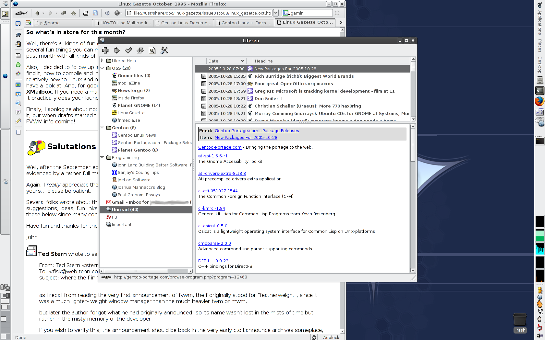Click the New Subscription plus icon in Liferea

tap(105, 51)
